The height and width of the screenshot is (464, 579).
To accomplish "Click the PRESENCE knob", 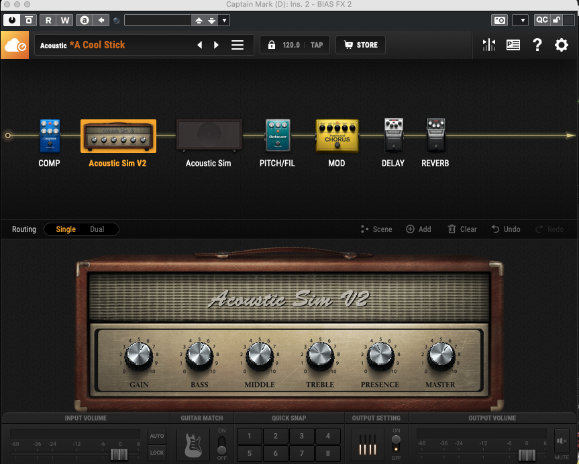I will 380,356.
